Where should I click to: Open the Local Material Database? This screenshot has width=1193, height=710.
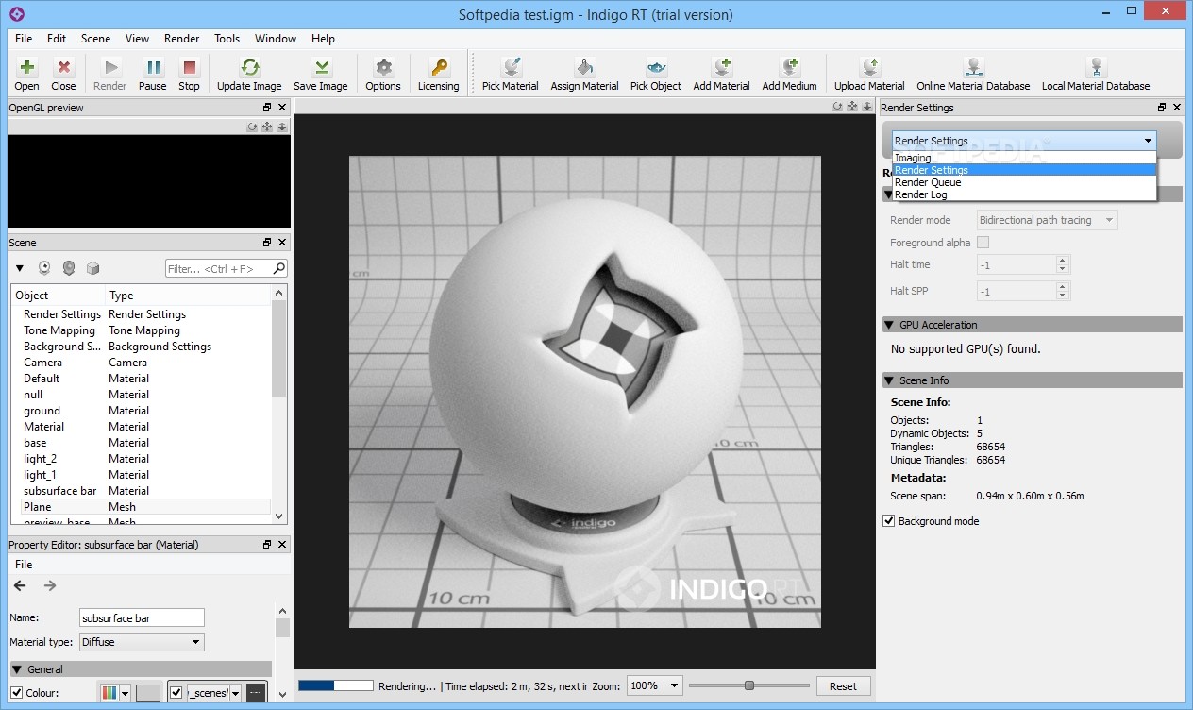coord(1096,68)
